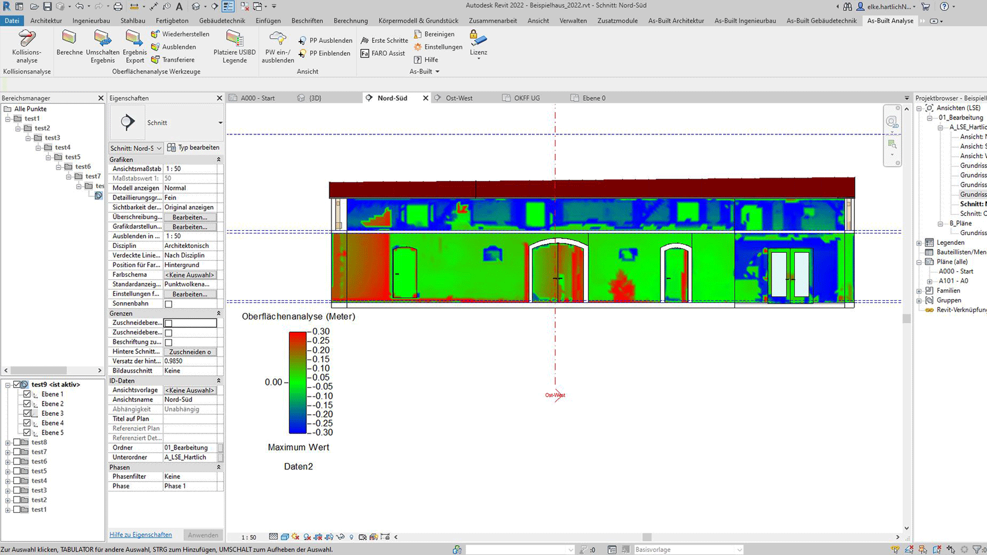Open the As-Built panel dropdown arrow
Image resolution: width=987 pixels, height=555 pixels.
(x=437, y=71)
